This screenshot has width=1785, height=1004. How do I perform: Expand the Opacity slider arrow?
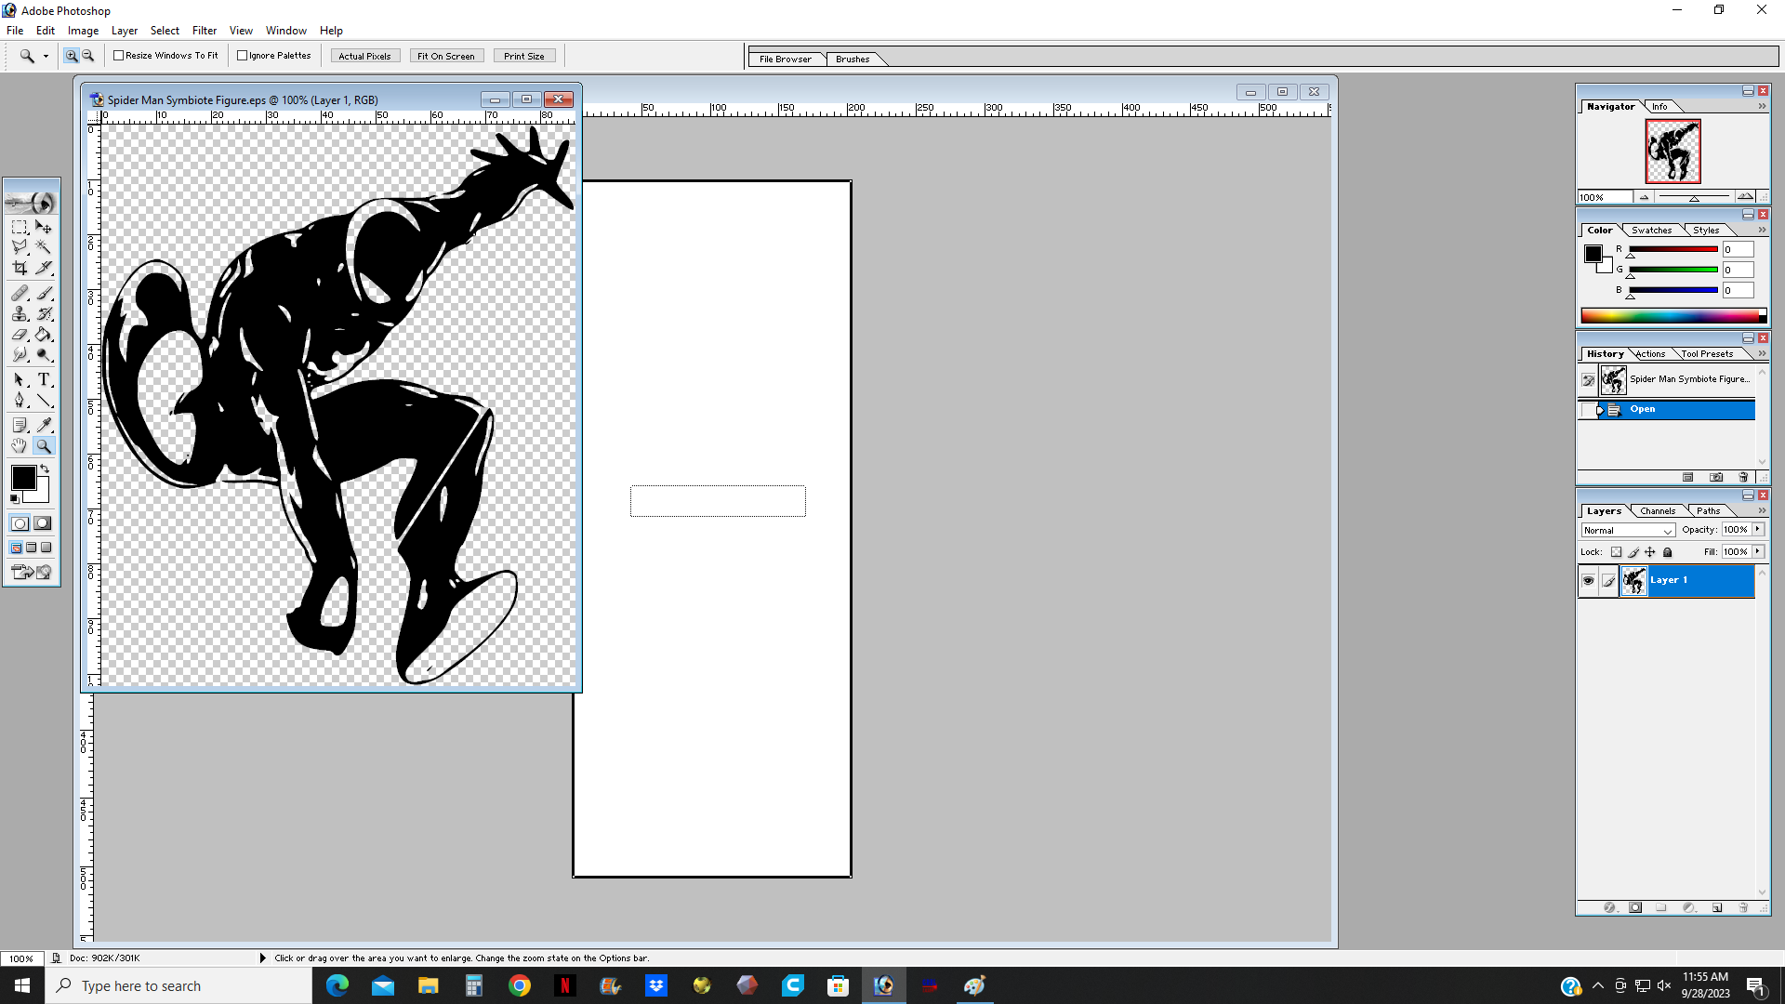coord(1758,529)
